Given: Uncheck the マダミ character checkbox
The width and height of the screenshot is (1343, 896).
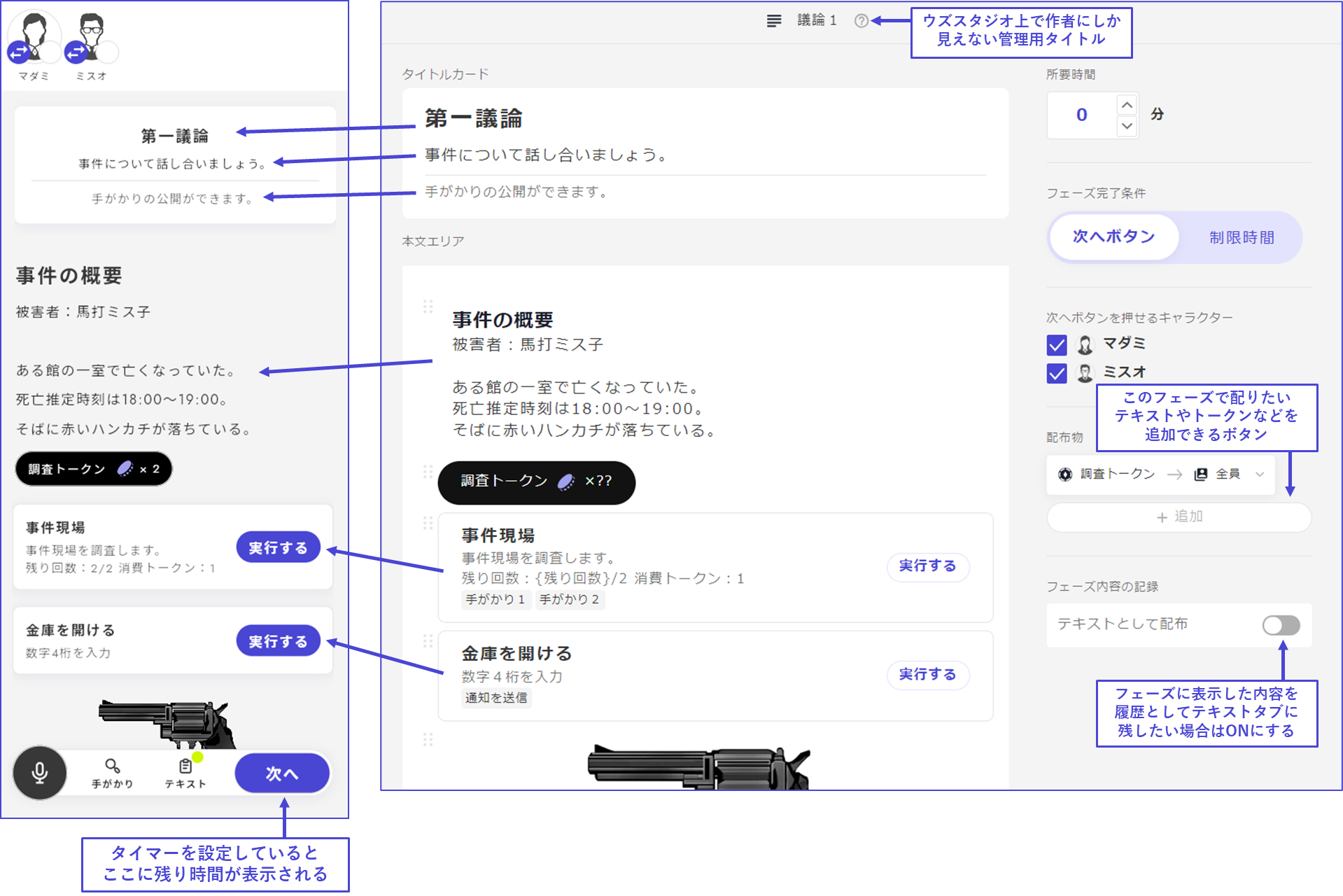Looking at the screenshot, I should (1057, 344).
